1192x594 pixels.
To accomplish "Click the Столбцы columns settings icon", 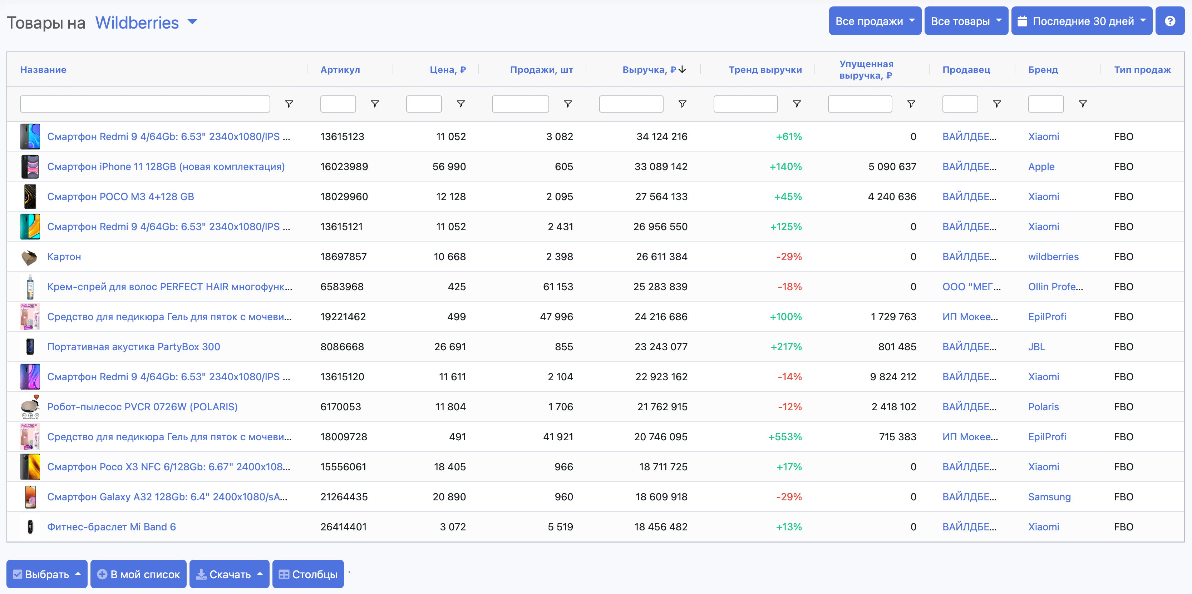I will (286, 574).
